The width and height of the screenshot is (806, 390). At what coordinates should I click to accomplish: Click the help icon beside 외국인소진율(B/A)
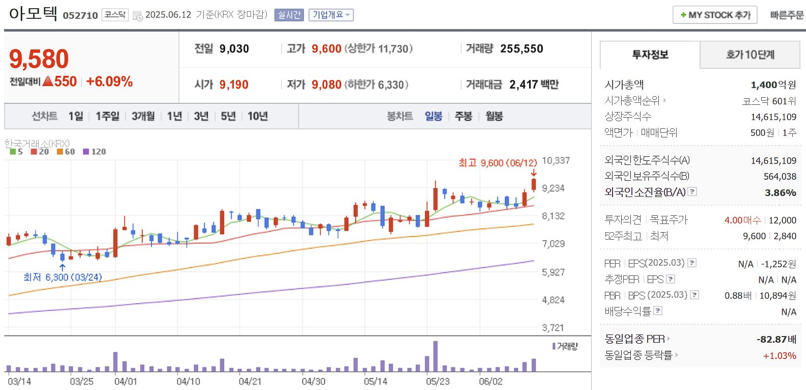[x=692, y=191]
